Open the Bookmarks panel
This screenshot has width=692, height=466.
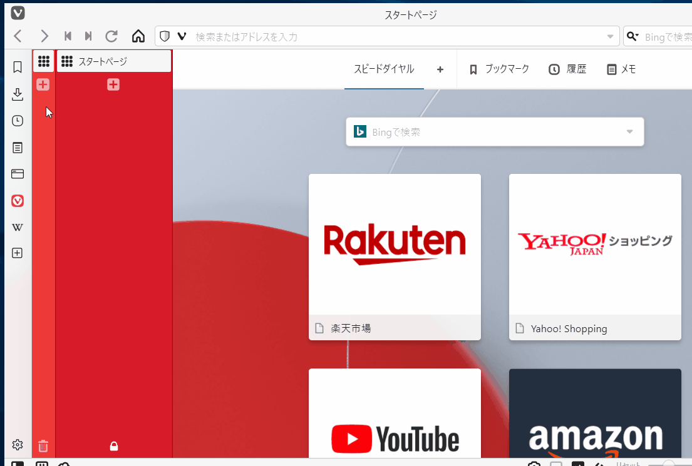(17, 67)
